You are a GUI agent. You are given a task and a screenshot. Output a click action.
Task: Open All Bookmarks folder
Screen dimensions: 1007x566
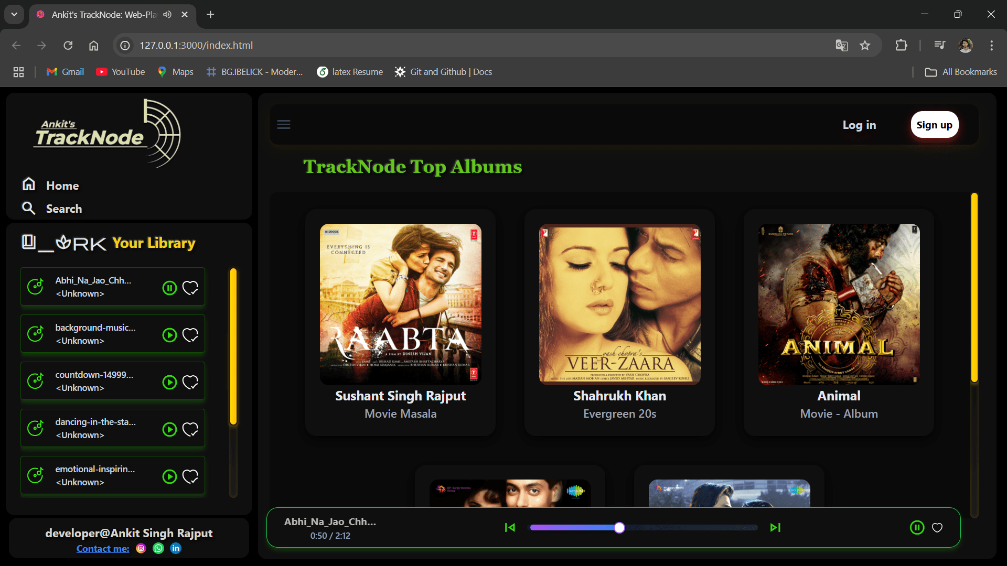961,72
